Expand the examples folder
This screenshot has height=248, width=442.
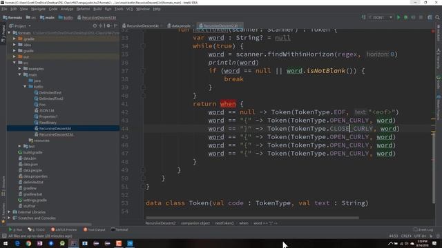(20, 69)
